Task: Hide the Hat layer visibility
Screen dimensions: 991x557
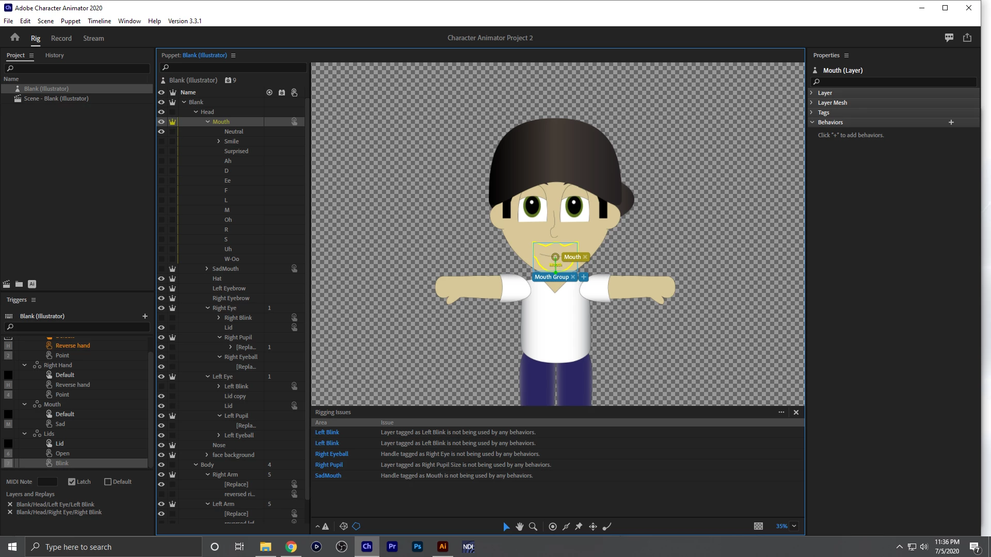Action: coord(161,278)
